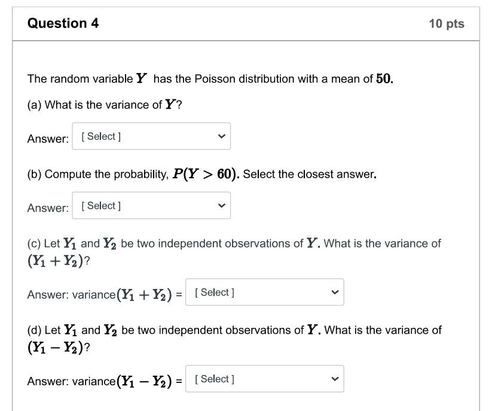Click the chevron on the part (a) dropdown
492x411 pixels.
point(220,136)
